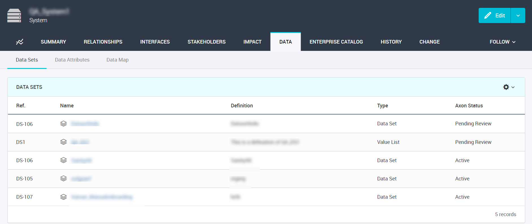This screenshot has width=532, height=224.
Task: Click Active status in DS-105 row
Action: pos(462,179)
